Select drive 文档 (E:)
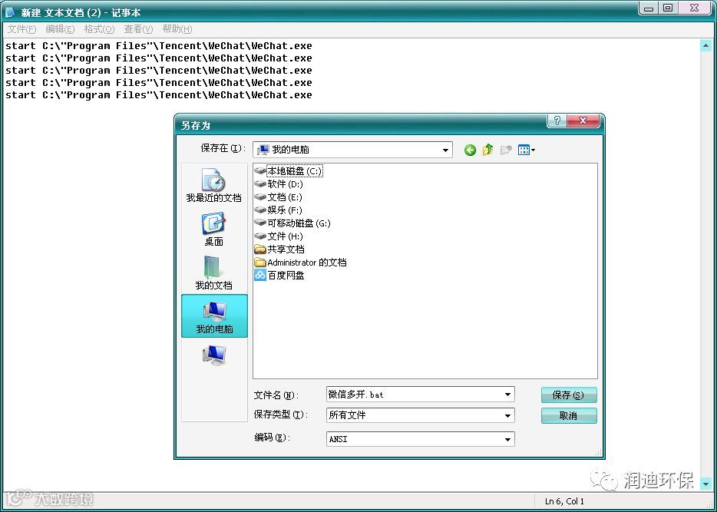The image size is (717, 512). [x=279, y=197]
